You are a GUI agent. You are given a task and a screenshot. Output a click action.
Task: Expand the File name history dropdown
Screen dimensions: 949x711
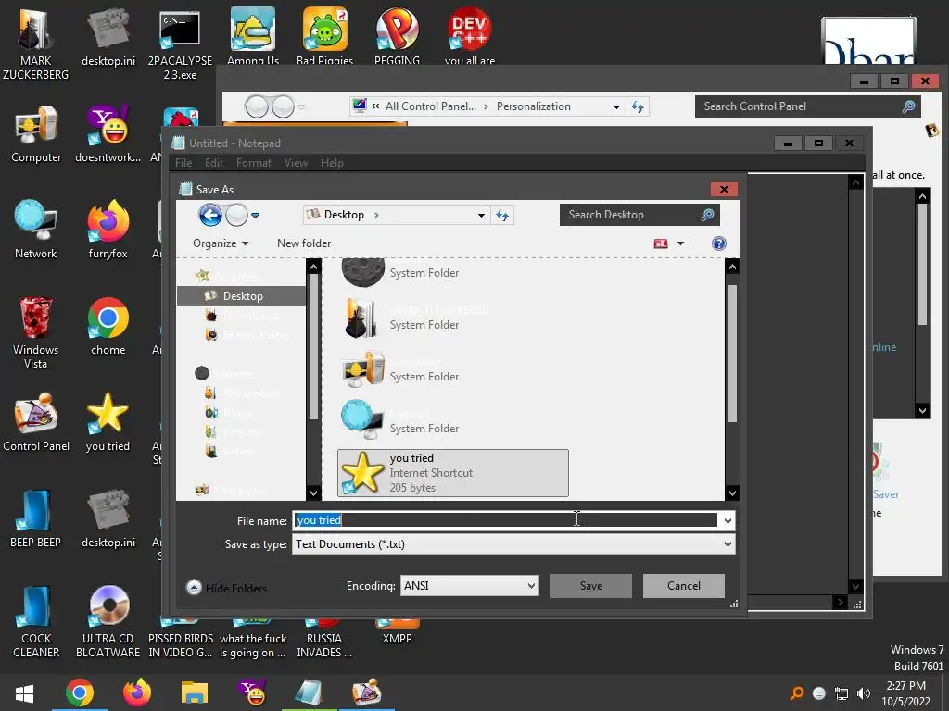727,520
